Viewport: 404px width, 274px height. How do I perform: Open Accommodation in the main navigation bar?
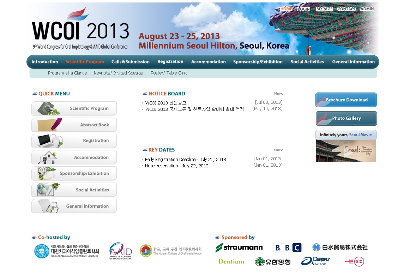coord(209,61)
